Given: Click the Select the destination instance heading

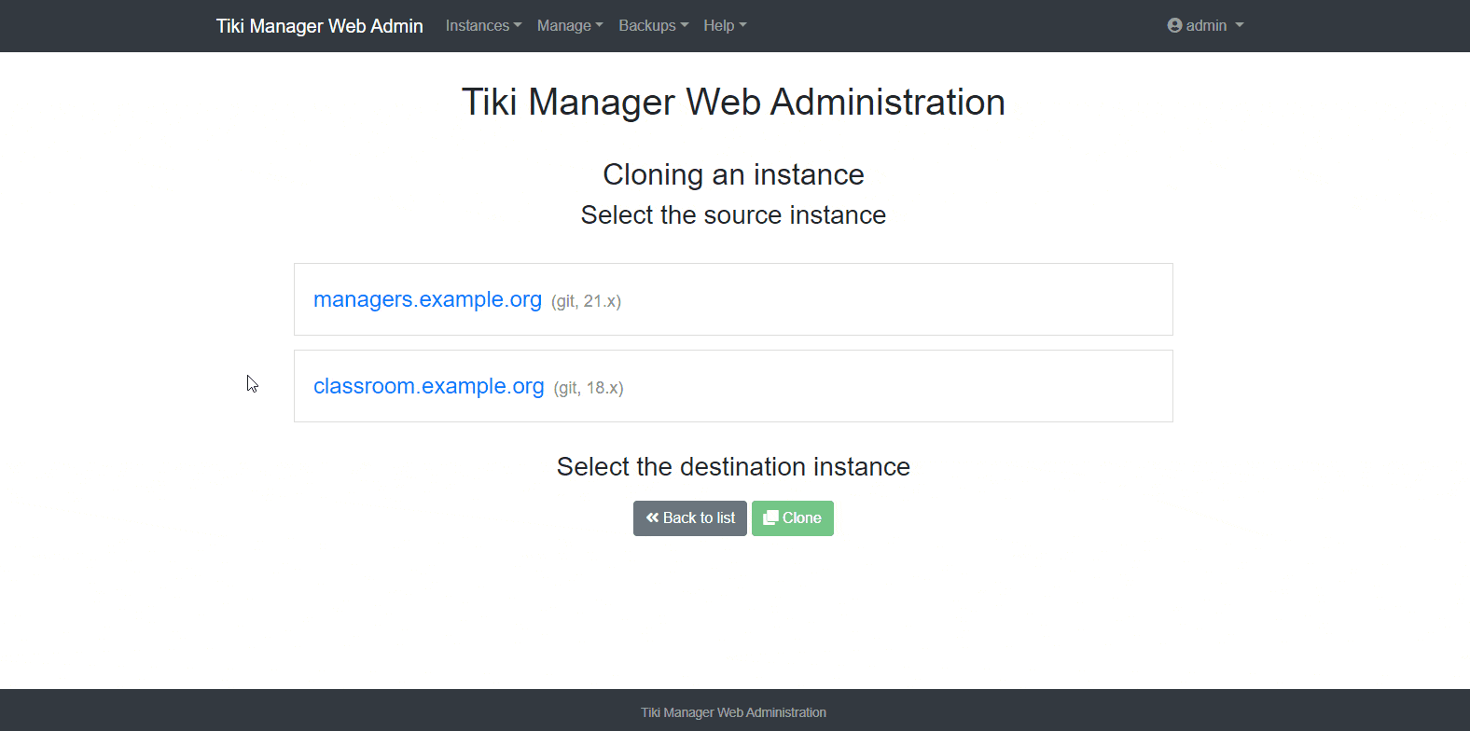Looking at the screenshot, I should pyautogui.click(x=734, y=467).
